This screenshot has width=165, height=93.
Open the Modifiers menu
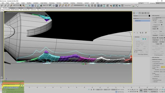tap(29, 3)
